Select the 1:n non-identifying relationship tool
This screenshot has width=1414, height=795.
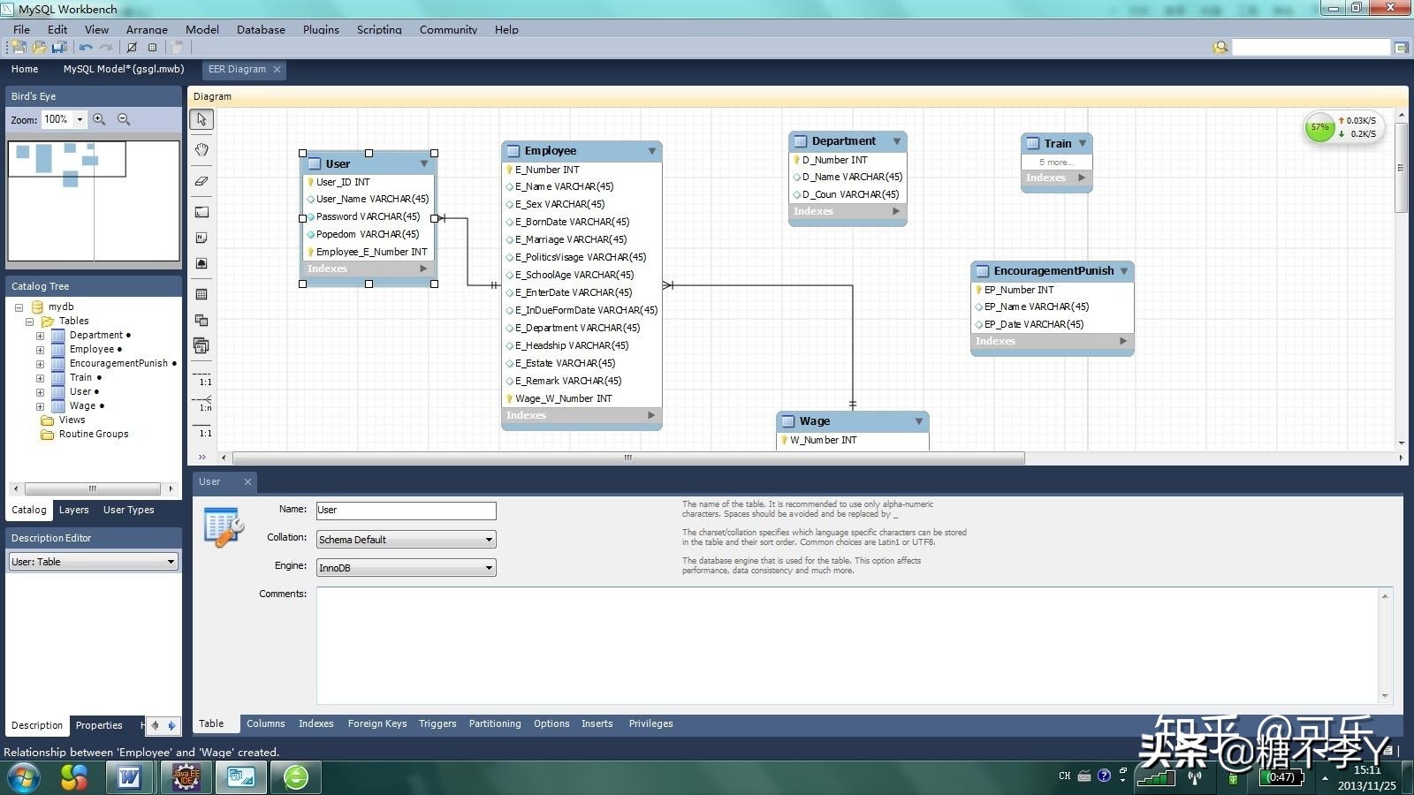tap(204, 403)
